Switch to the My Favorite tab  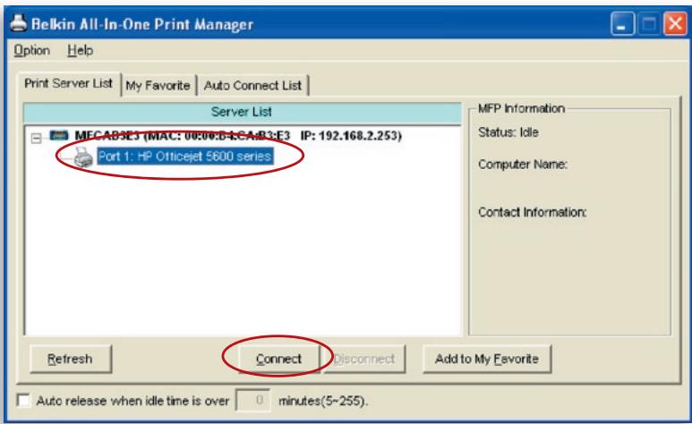click(x=158, y=85)
